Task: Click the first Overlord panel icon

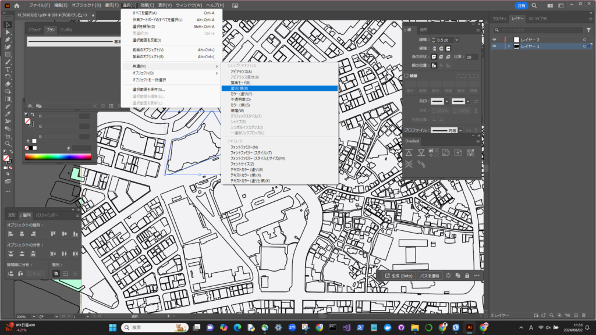Action: point(409,152)
